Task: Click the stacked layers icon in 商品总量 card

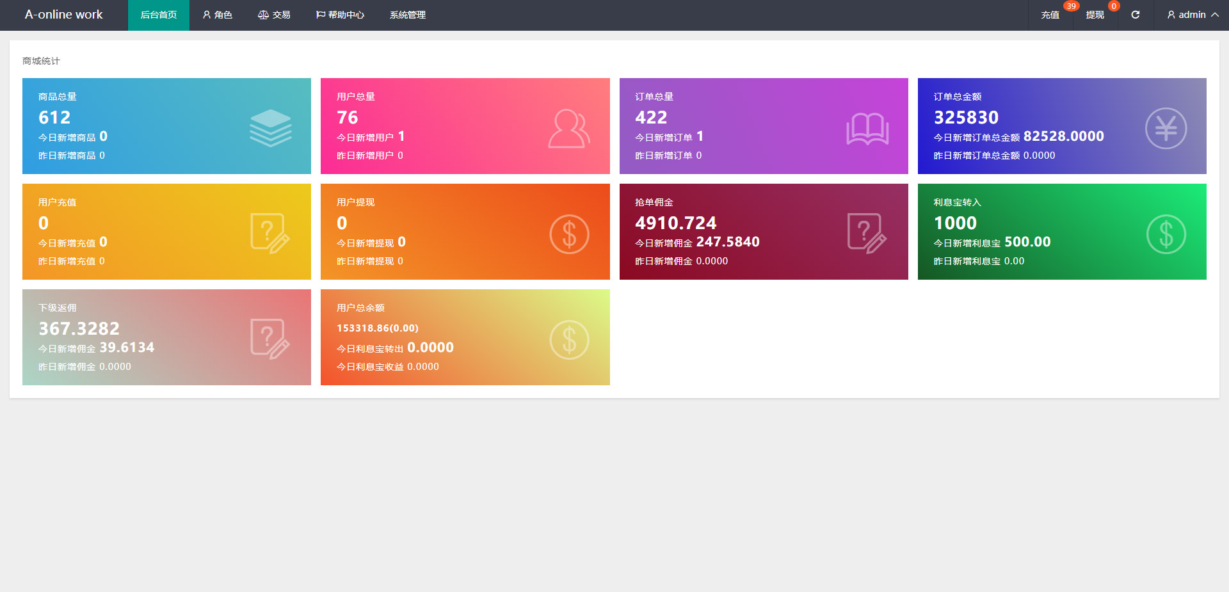Action: point(270,128)
